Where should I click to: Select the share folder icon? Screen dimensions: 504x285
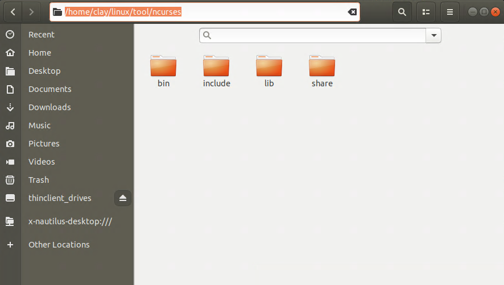click(x=322, y=66)
